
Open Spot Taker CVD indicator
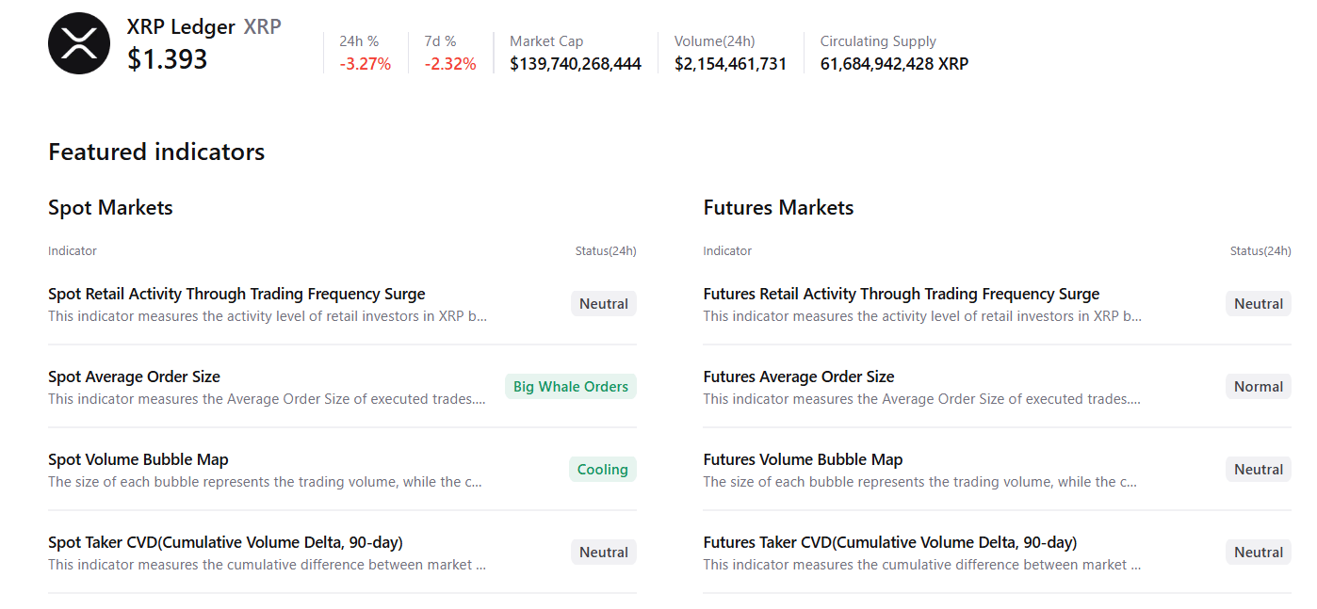tap(225, 542)
